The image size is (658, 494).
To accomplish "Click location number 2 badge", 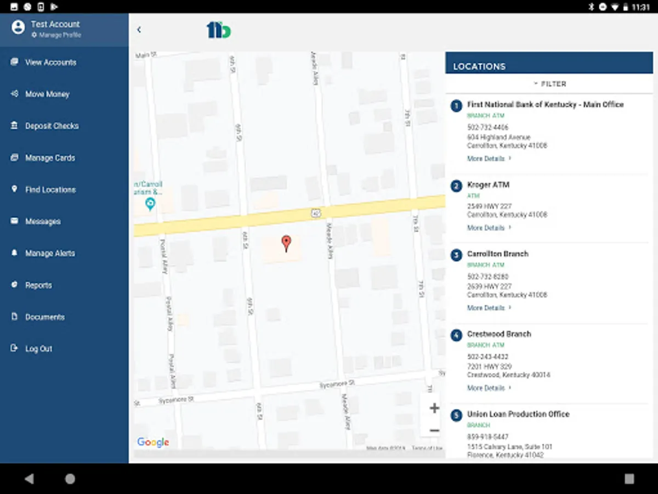I will 456,186.
